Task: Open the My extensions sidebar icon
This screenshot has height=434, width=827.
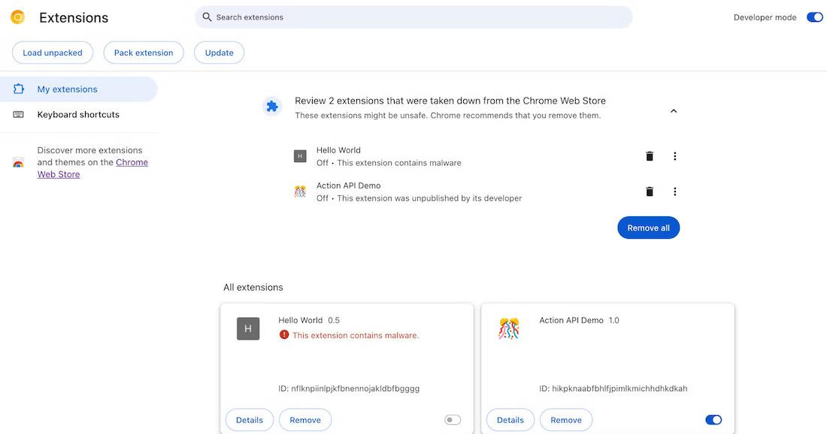Action: [x=17, y=88]
